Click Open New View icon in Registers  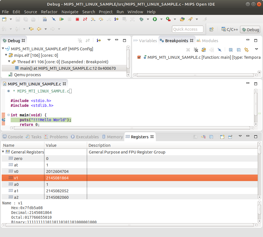coord(222,137)
